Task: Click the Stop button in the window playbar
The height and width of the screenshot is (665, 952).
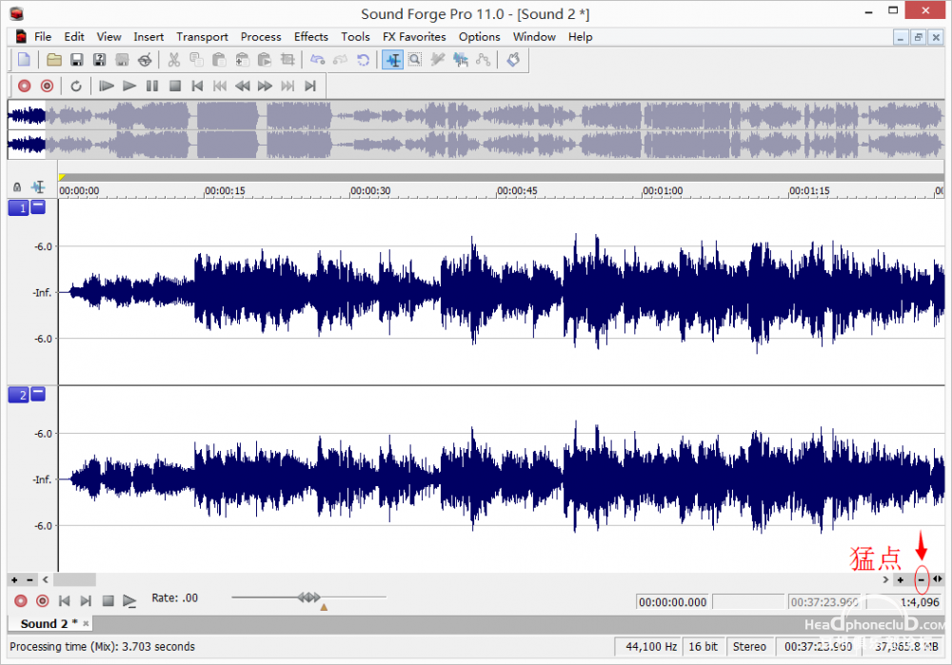Action: pos(109,600)
